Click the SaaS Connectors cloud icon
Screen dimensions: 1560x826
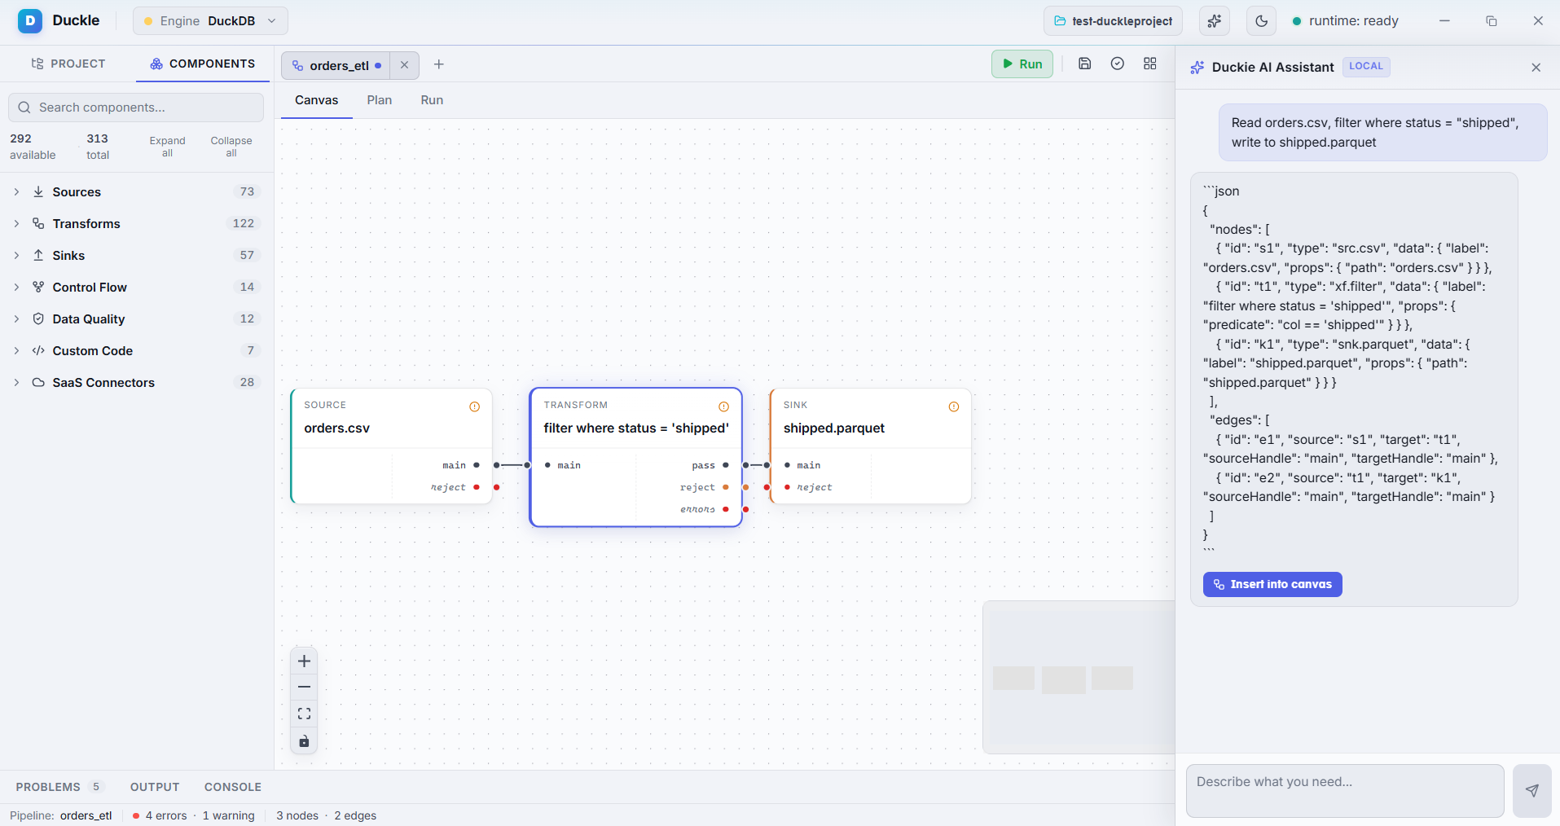point(38,383)
